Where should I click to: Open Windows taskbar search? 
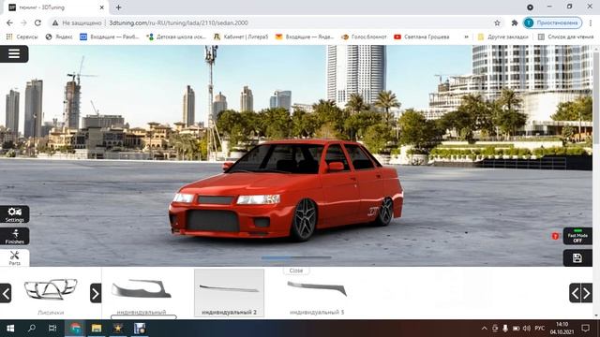coord(32,329)
